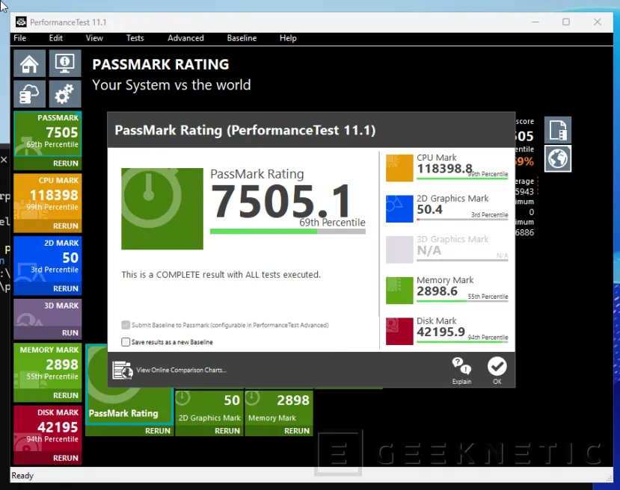
Task: Click the PassMark Rating percentile progress bar
Action: click(x=287, y=232)
